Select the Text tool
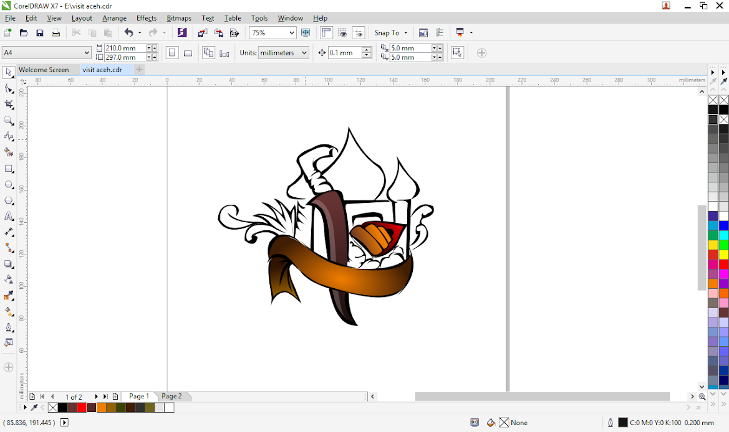 coord(9,217)
